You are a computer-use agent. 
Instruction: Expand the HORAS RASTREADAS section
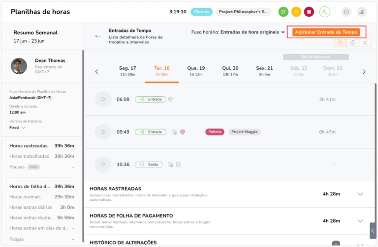[x=360, y=194]
